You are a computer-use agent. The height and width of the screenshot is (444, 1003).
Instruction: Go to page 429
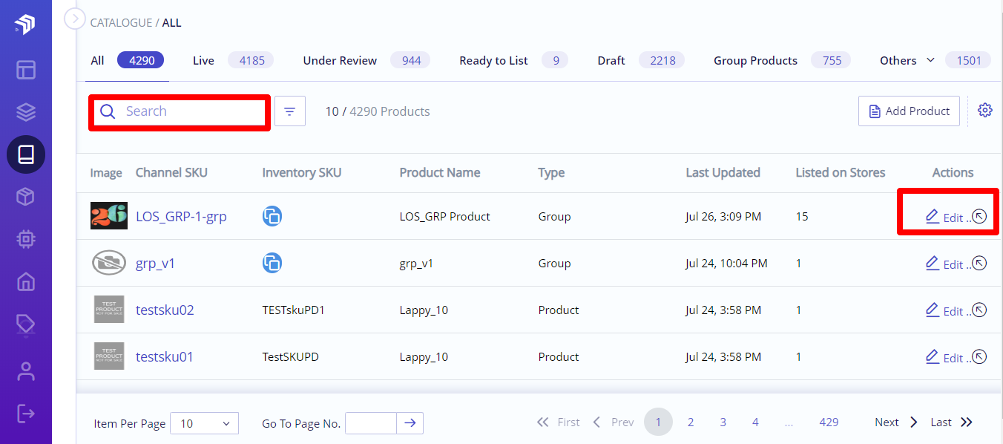point(829,422)
